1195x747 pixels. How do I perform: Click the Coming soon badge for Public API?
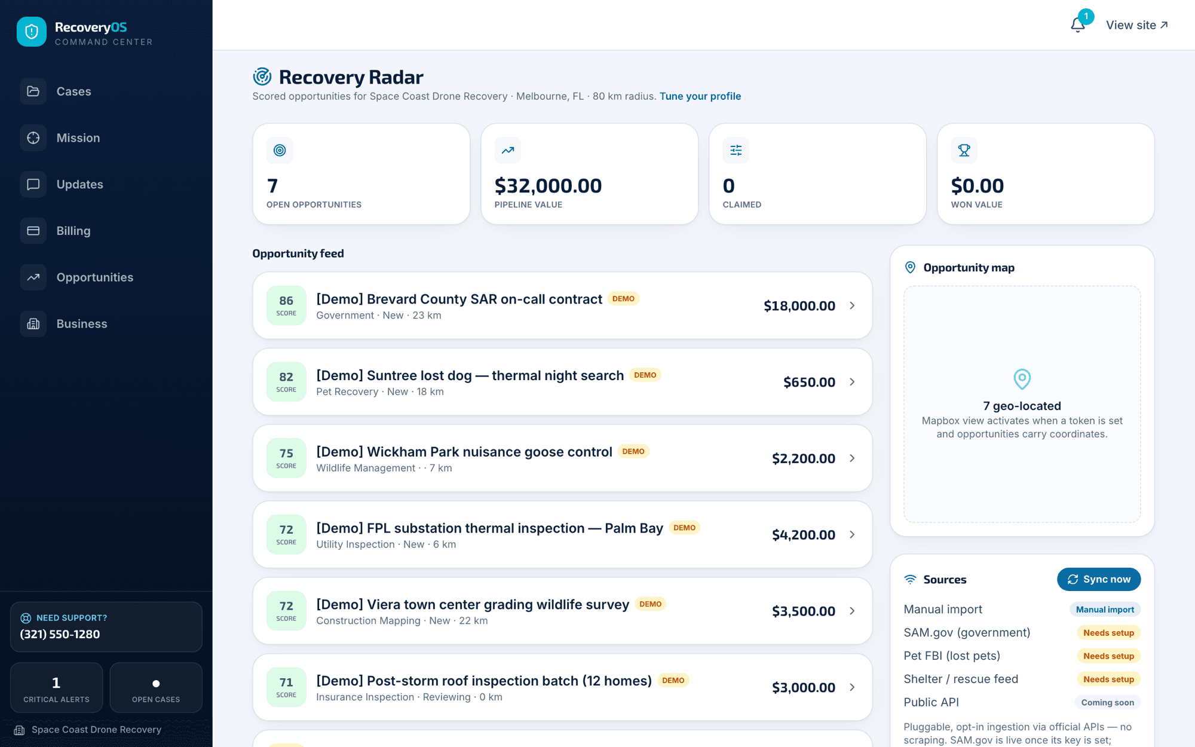point(1107,703)
